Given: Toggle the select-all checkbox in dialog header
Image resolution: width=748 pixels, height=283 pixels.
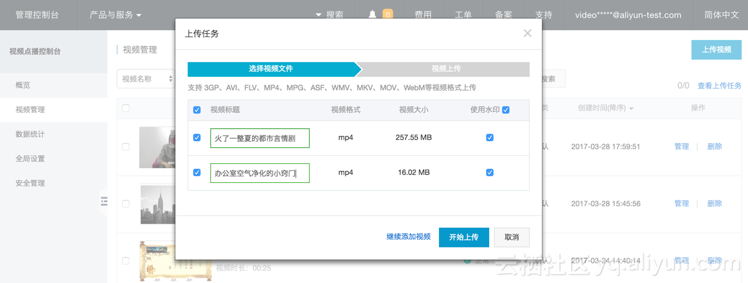Looking at the screenshot, I should pos(197,110).
